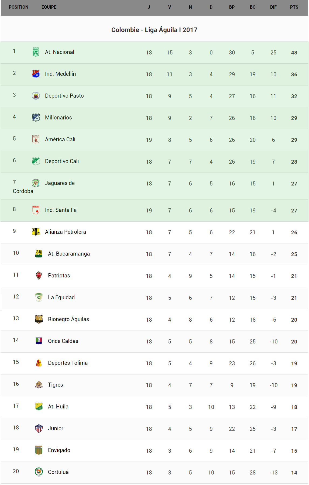This screenshot has height=485, width=309.
Task: Click the Deportivo Cali crest icon
Action: click(x=36, y=161)
